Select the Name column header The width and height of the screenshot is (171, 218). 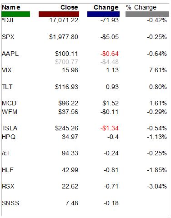pyautogui.click(x=11, y=7)
